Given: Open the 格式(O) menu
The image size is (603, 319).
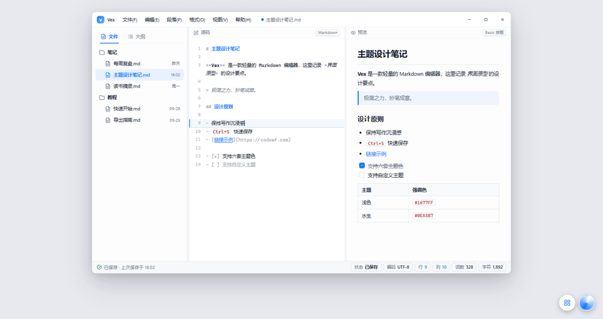Looking at the screenshot, I should click(x=197, y=20).
